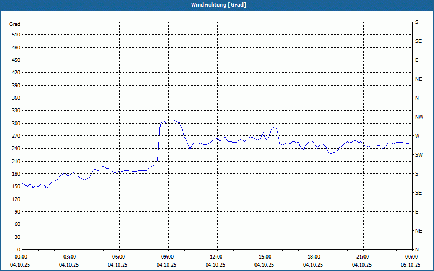Click the W compass label near 270
This screenshot has height=271, width=434.
[417, 136]
